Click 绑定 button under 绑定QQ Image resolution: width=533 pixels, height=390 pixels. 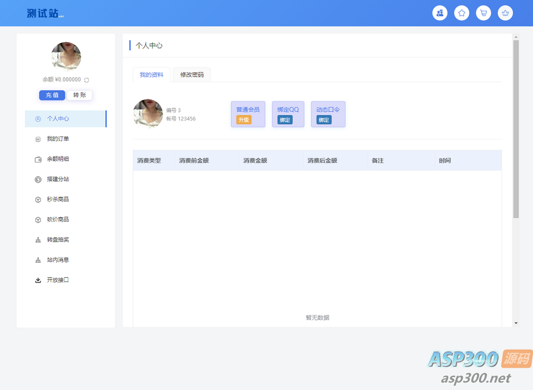coord(285,120)
